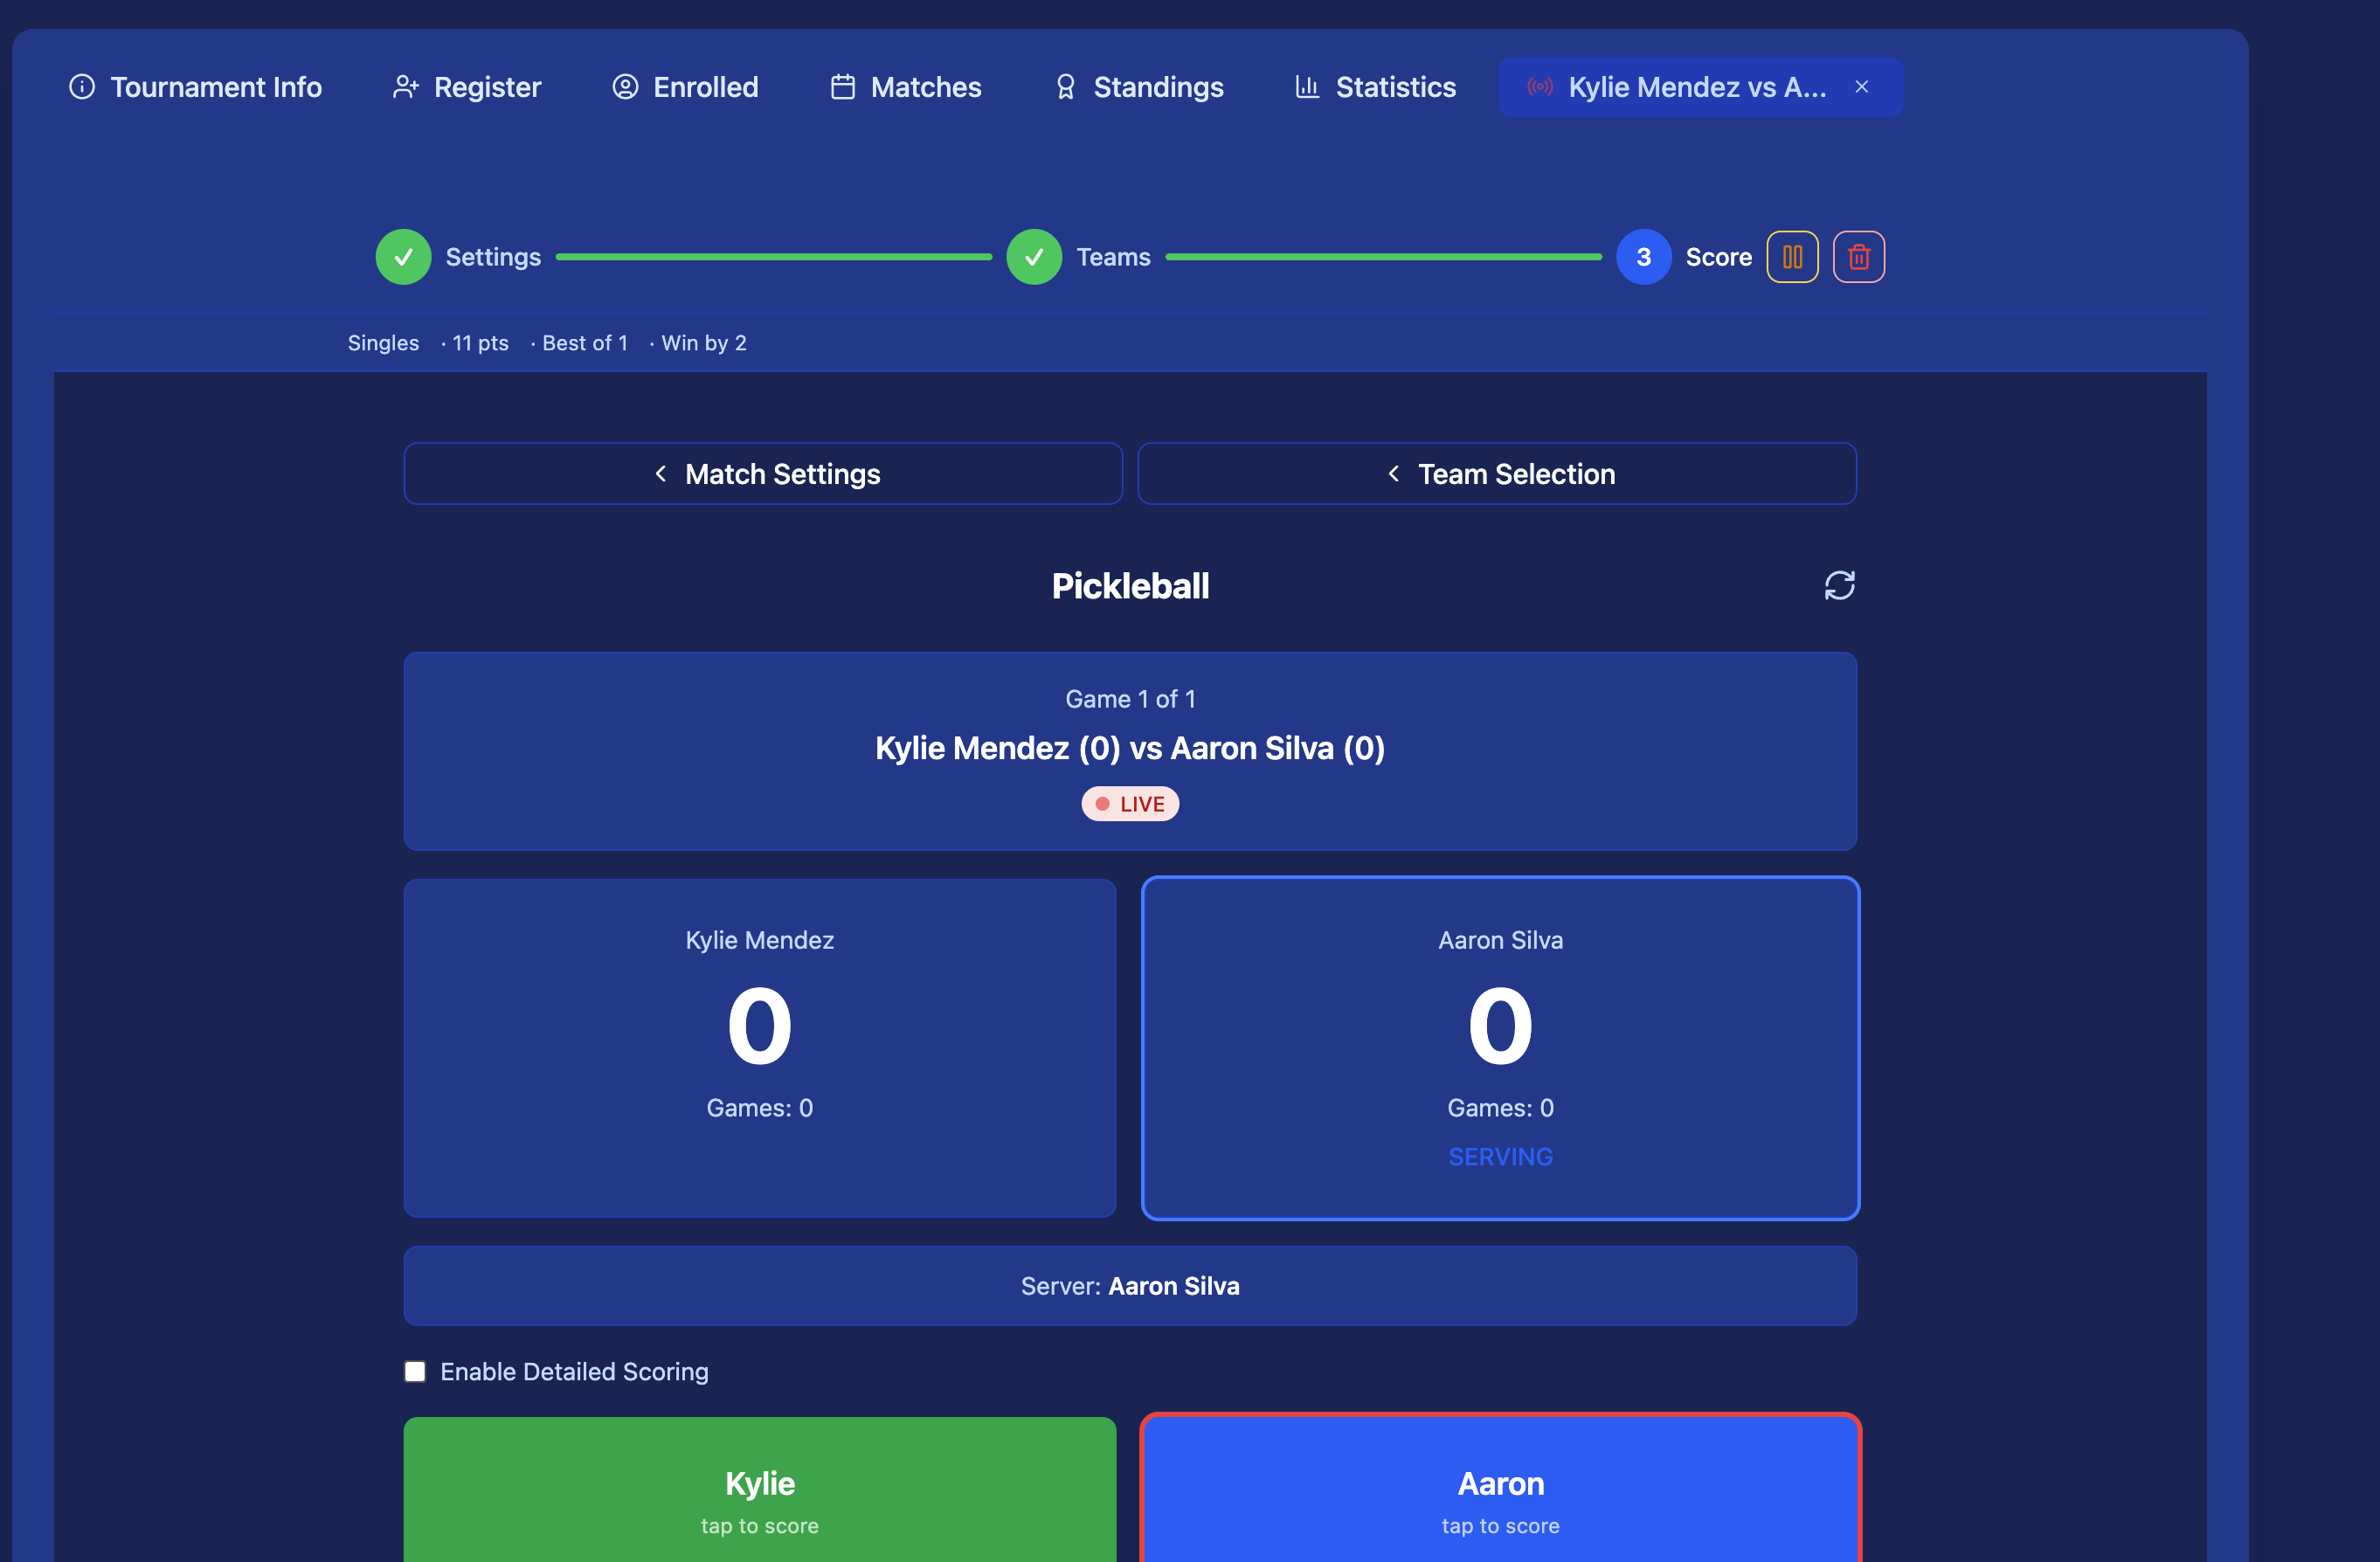Click the live broadcast icon on match tab
This screenshot has width=2380, height=1562.
coord(1540,87)
